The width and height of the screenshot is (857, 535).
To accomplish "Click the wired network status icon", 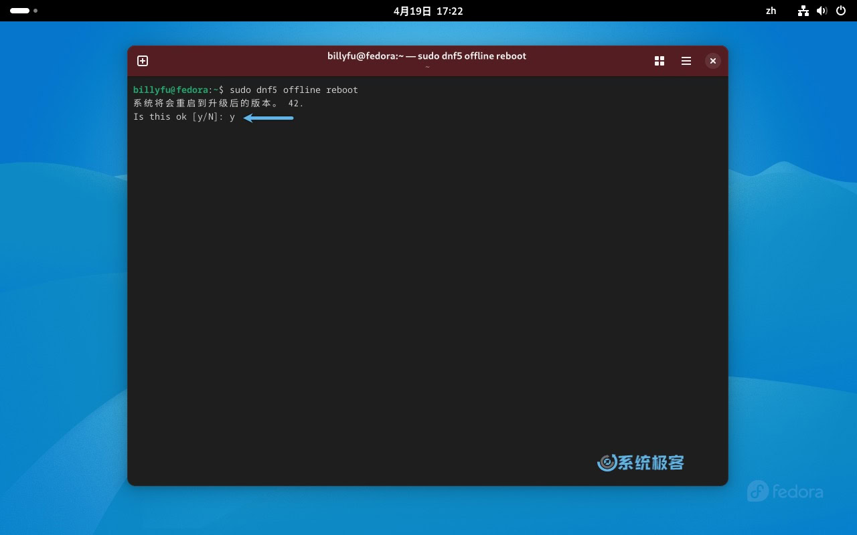I will click(803, 11).
